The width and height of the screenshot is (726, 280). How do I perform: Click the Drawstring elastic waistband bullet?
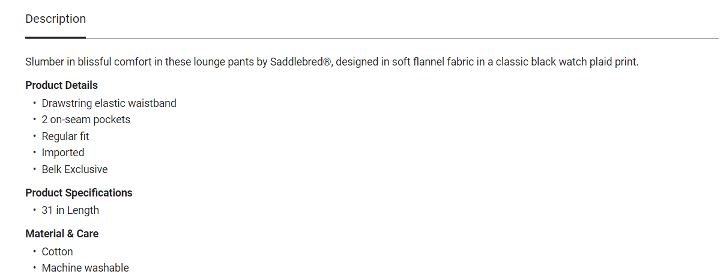click(x=109, y=103)
